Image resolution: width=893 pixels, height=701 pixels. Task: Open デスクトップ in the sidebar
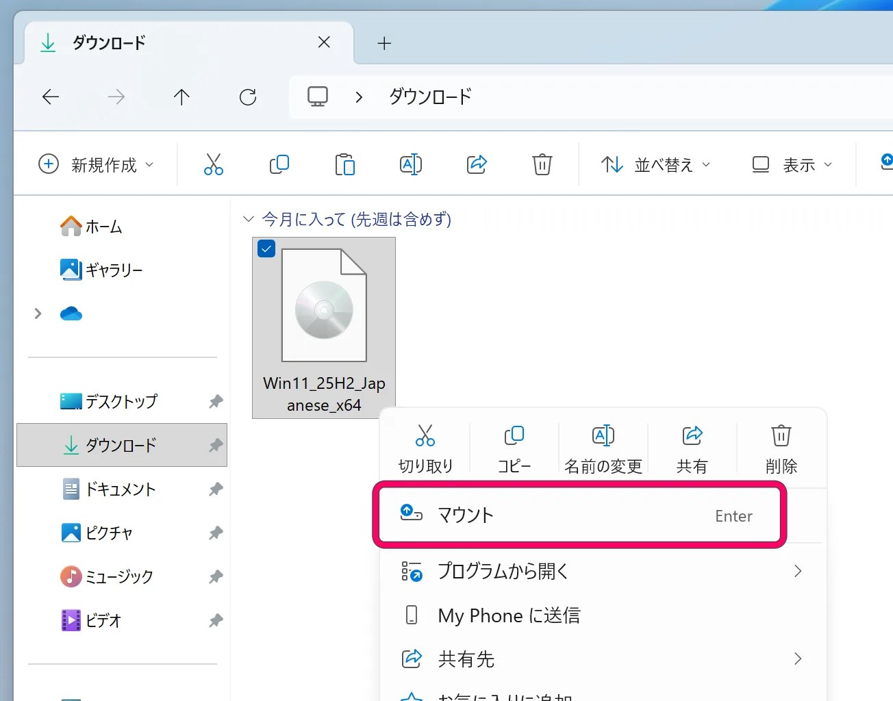(122, 401)
